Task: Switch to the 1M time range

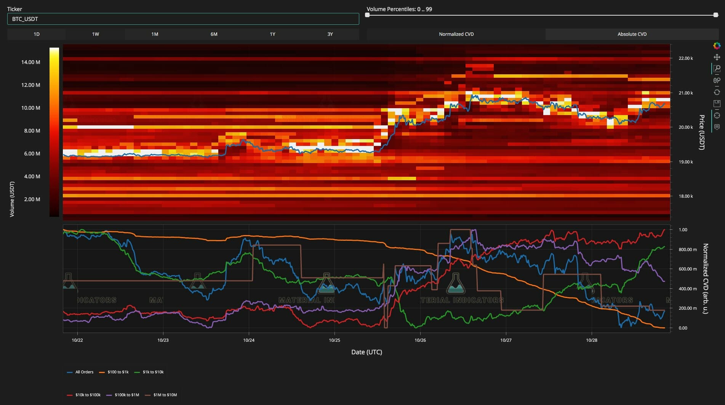Action: click(x=155, y=34)
